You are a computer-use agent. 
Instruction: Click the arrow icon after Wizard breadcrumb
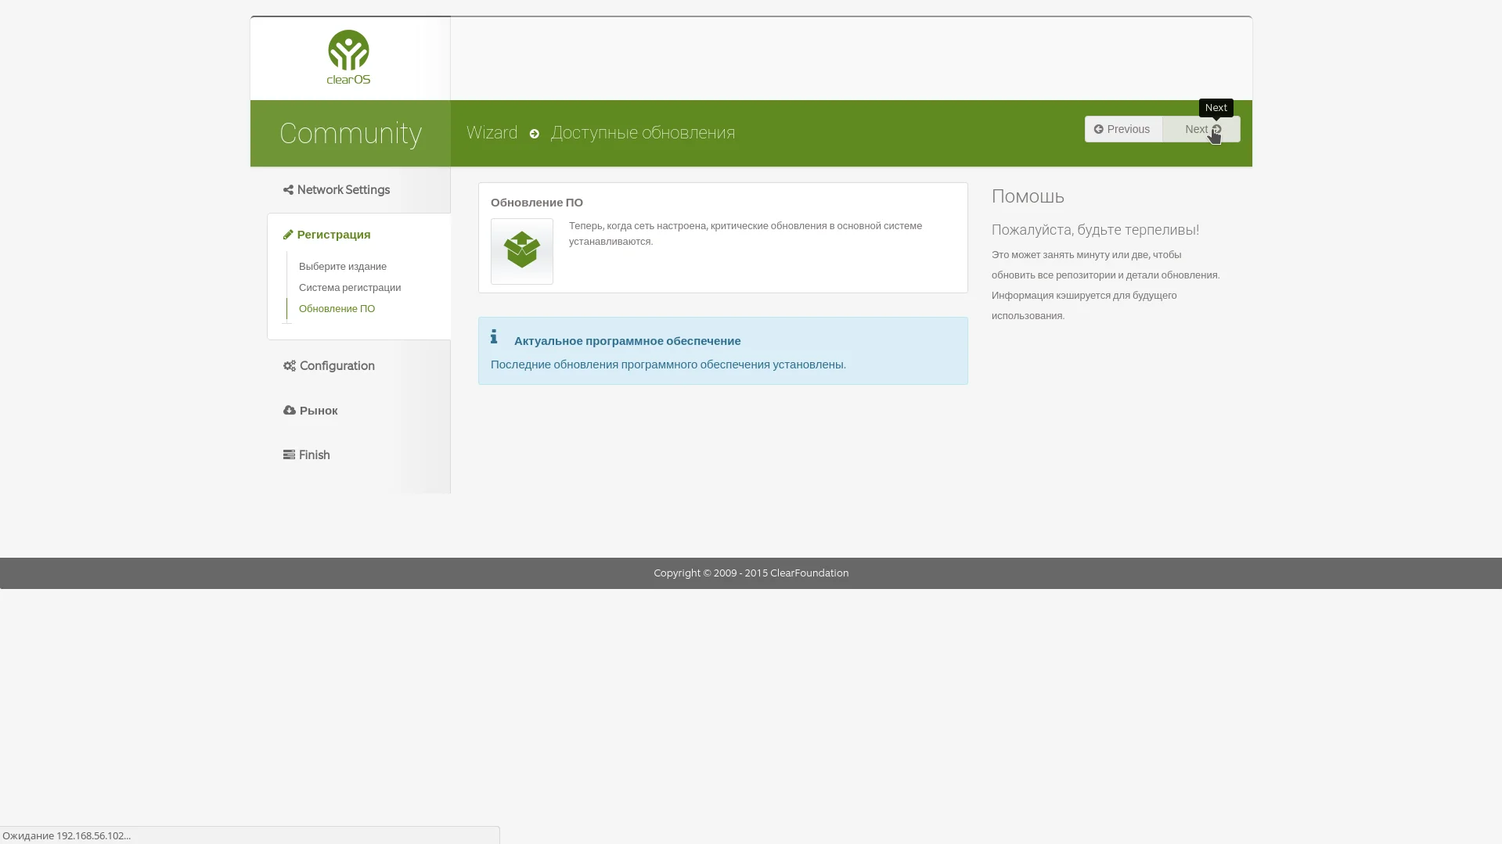click(535, 134)
